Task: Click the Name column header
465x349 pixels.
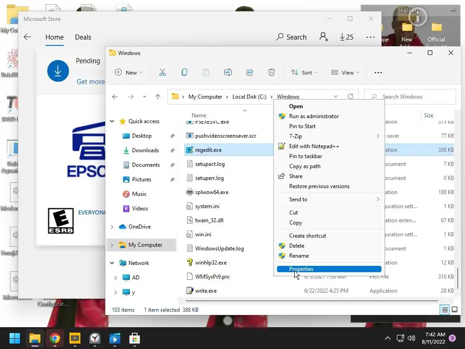Action: (199, 115)
